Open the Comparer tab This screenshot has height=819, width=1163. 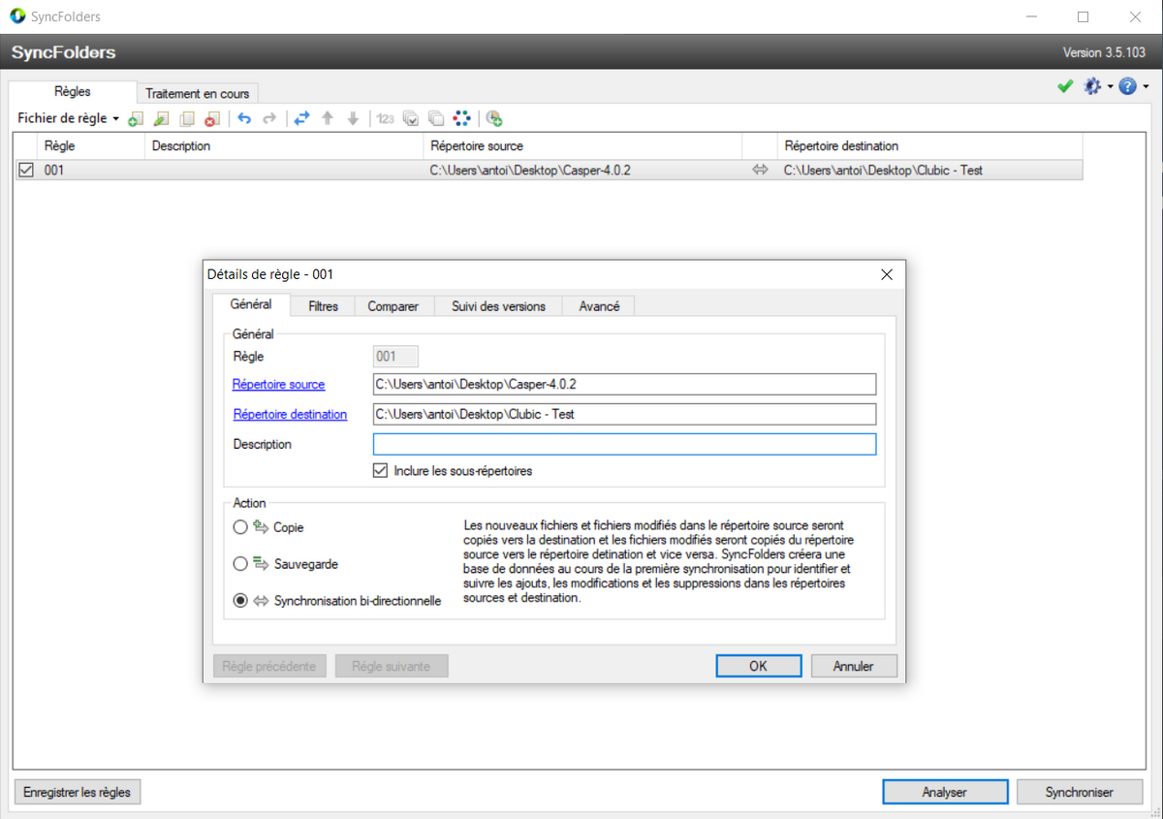[393, 306]
